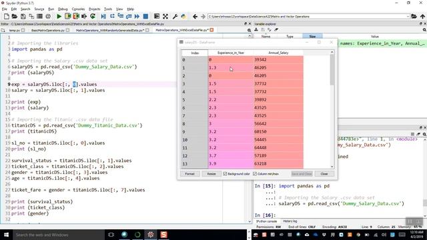Click Format button in DataFrame dialog
The height and width of the screenshot is (240, 427).
pos(189,173)
